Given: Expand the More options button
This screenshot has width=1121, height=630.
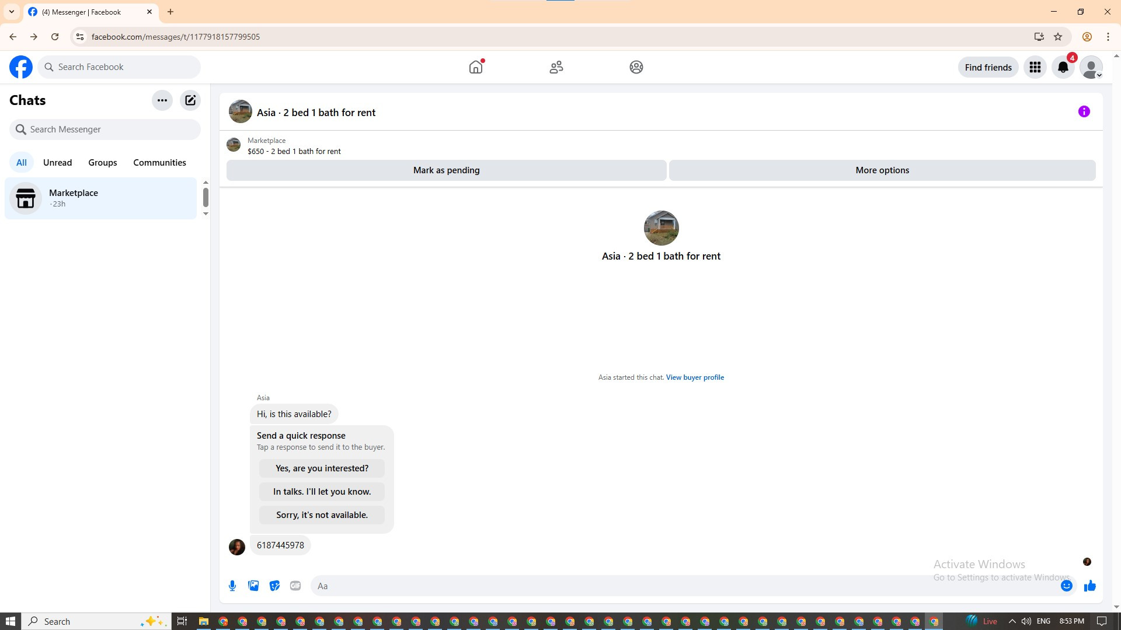Looking at the screenshot, I should point(882,170).
